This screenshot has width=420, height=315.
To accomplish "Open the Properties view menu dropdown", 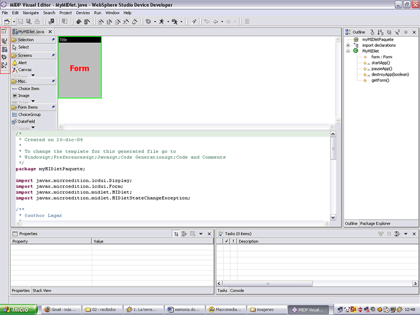I will 201,234.
